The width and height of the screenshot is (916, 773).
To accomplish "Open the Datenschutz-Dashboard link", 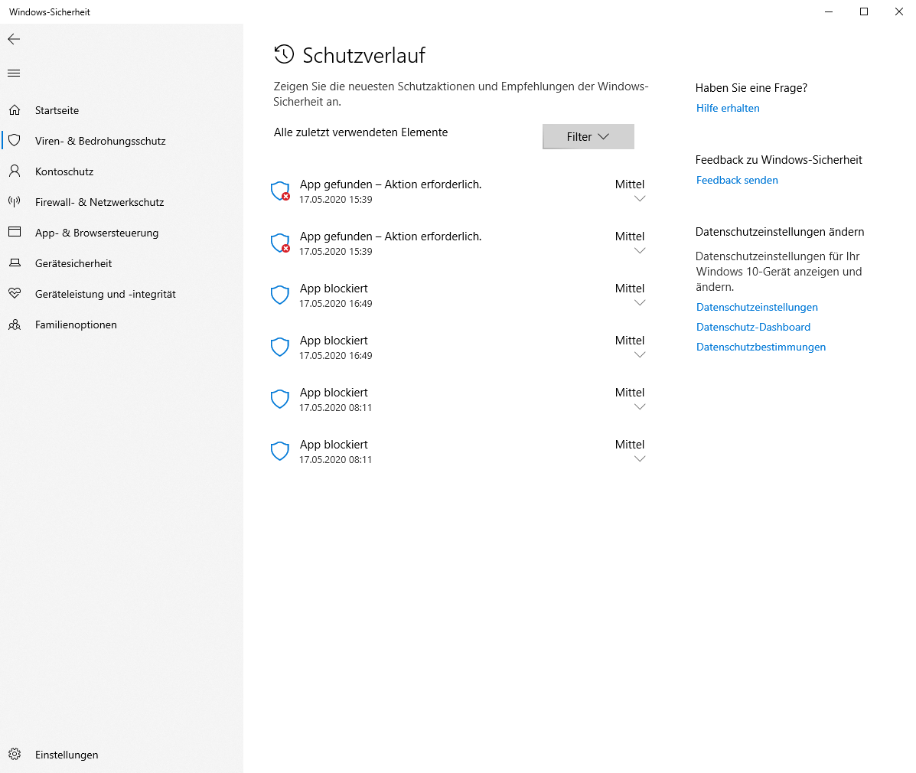I will tap(753, 327).
